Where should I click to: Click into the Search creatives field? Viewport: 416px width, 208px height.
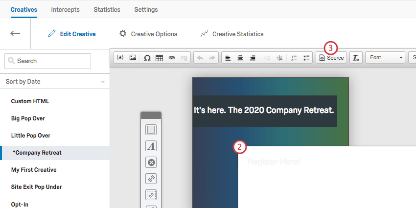pyautogui.click(x=48, y=61)
